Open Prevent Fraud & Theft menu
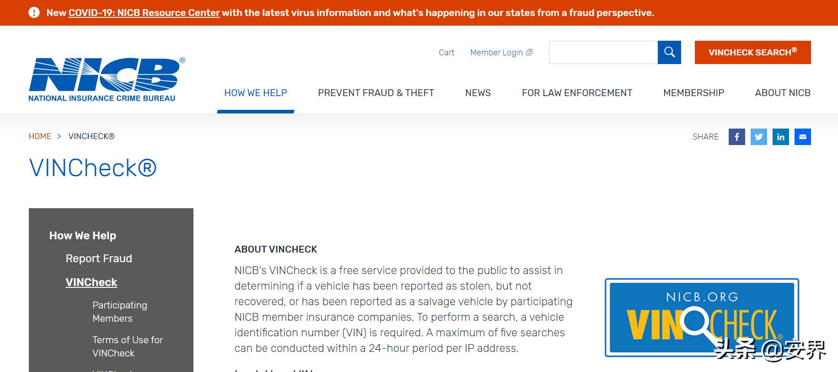Viewport: 838px width, 372px height. 376,93
